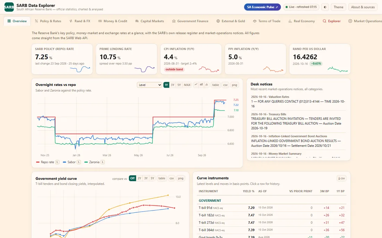382x238 pixels.
Task: Click the Overview grid icon
Action: click(9, 21)
